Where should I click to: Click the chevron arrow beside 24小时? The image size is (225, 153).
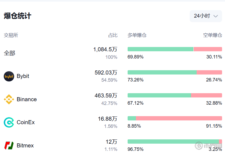pyautogui.click(x=216, y=16)
